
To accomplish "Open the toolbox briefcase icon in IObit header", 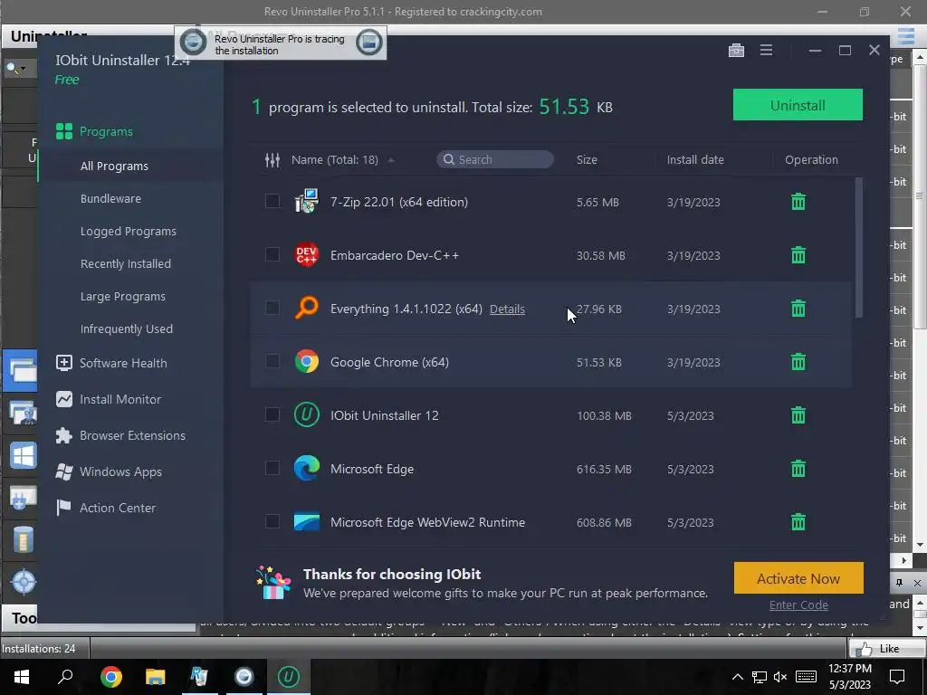I will pos(736,51).
